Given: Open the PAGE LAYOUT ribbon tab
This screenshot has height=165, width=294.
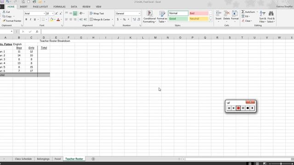Looking at the screenshot, I should tap(40, 6).
